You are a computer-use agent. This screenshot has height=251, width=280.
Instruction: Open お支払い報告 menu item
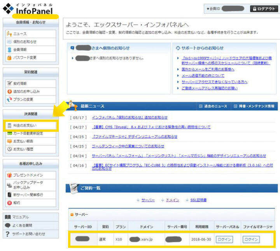[31, 141]
